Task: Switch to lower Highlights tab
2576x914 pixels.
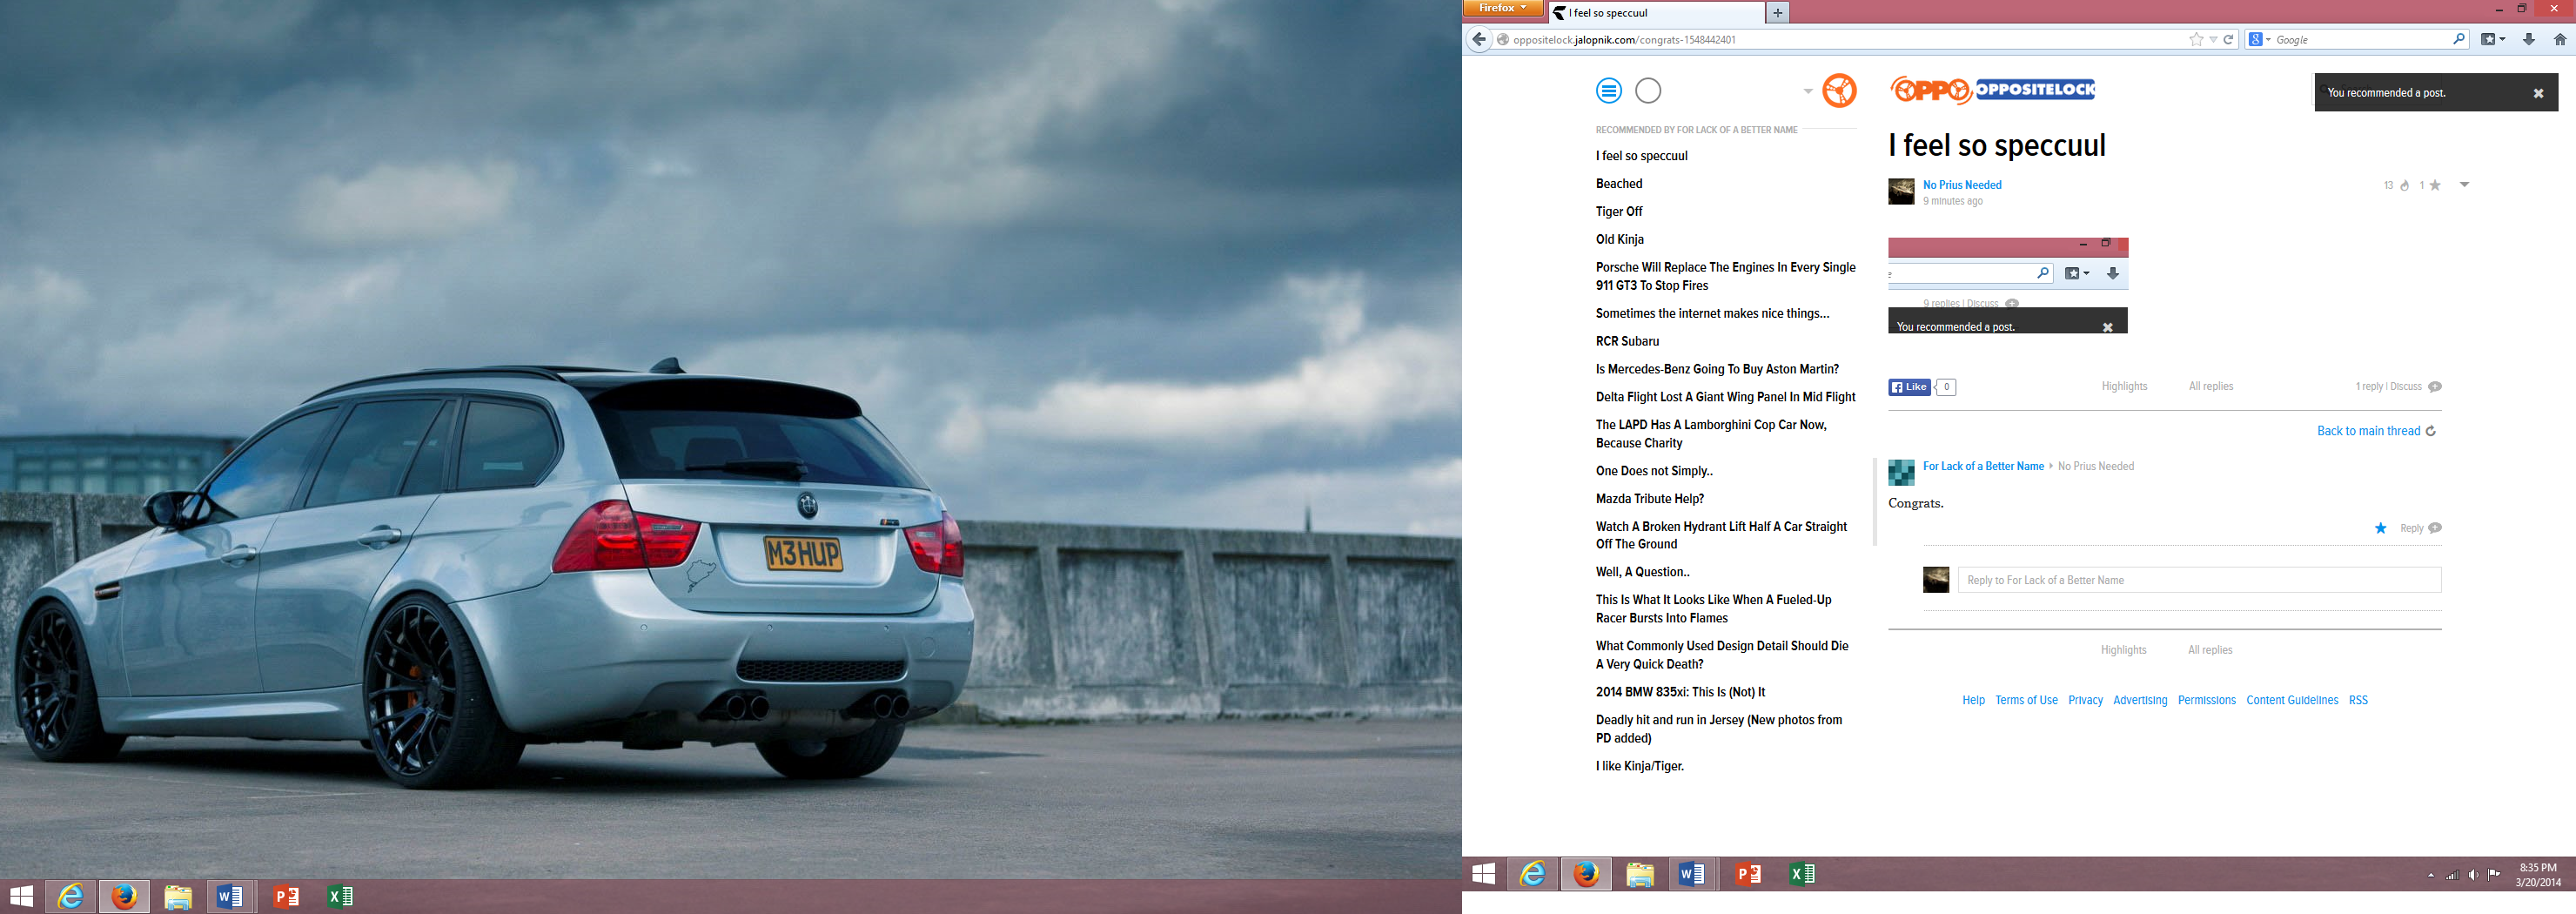Action: [2123, 650]
